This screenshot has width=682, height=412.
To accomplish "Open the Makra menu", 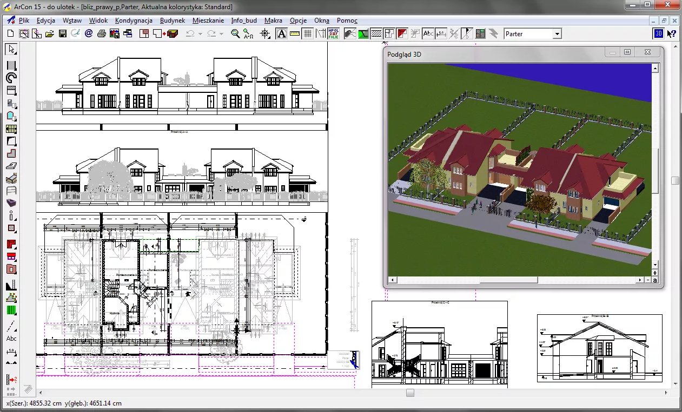I will [273, 21].
